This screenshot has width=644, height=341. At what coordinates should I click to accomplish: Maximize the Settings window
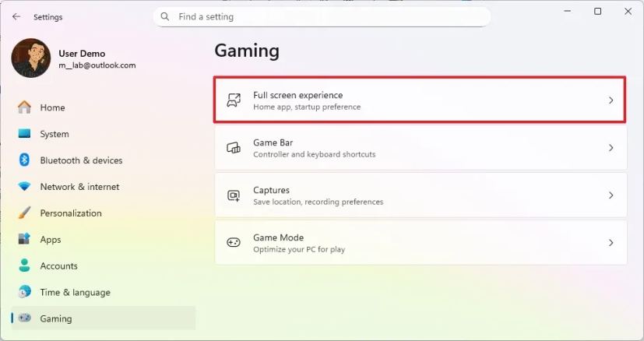click(x=598, y=11)
